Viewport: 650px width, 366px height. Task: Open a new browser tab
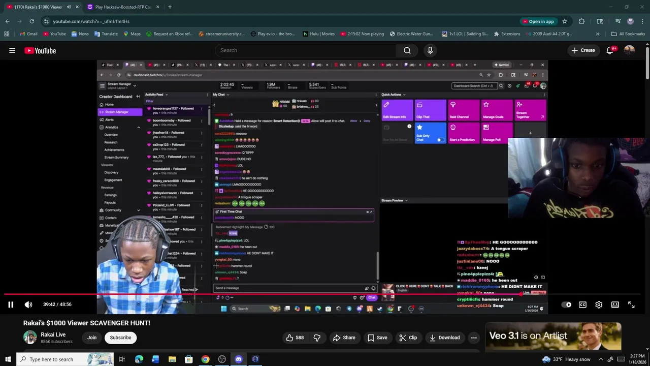point(170,7)
